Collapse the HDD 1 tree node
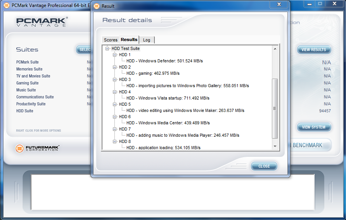 click(x=114, y=55)
